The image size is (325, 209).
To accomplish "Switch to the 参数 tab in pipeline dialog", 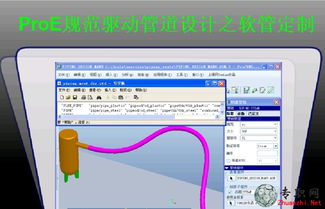I will (x=241, y=114).
